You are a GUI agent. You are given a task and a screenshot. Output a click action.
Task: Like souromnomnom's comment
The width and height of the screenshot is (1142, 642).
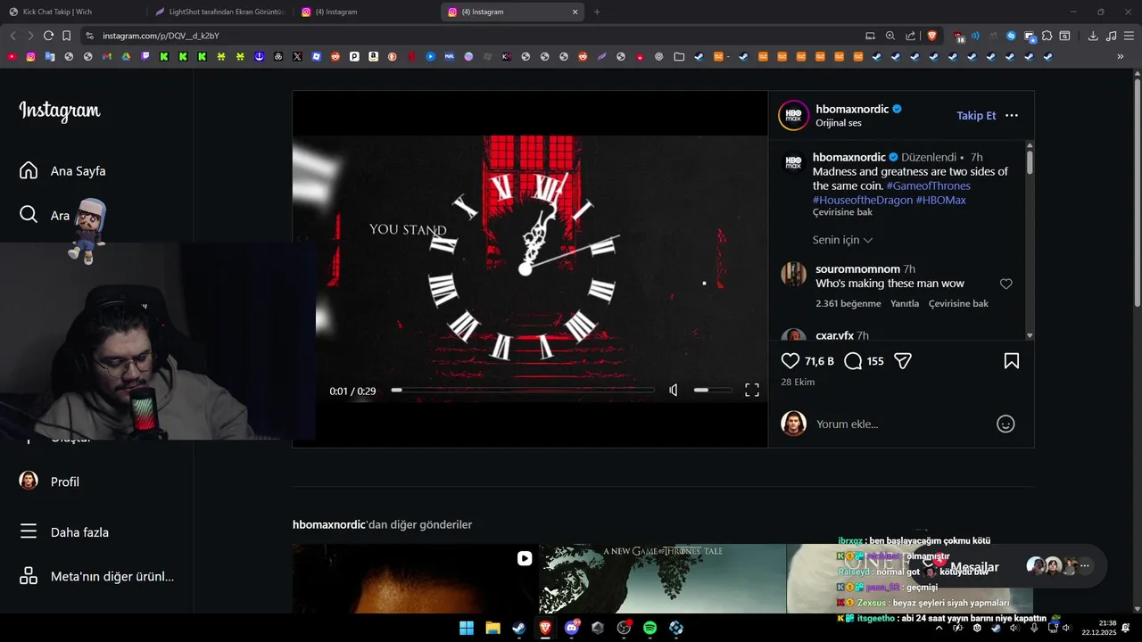1005,284
